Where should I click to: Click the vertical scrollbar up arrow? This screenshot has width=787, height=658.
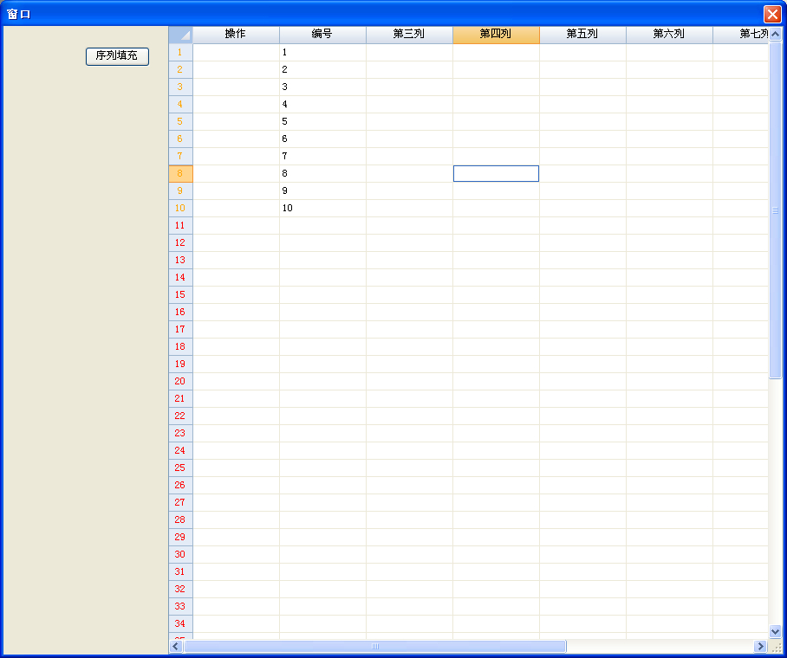(776, 34)
